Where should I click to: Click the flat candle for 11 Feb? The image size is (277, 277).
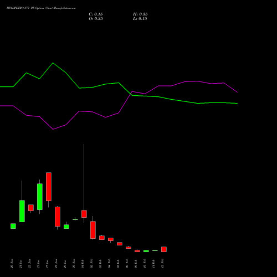tap(155, 250)
